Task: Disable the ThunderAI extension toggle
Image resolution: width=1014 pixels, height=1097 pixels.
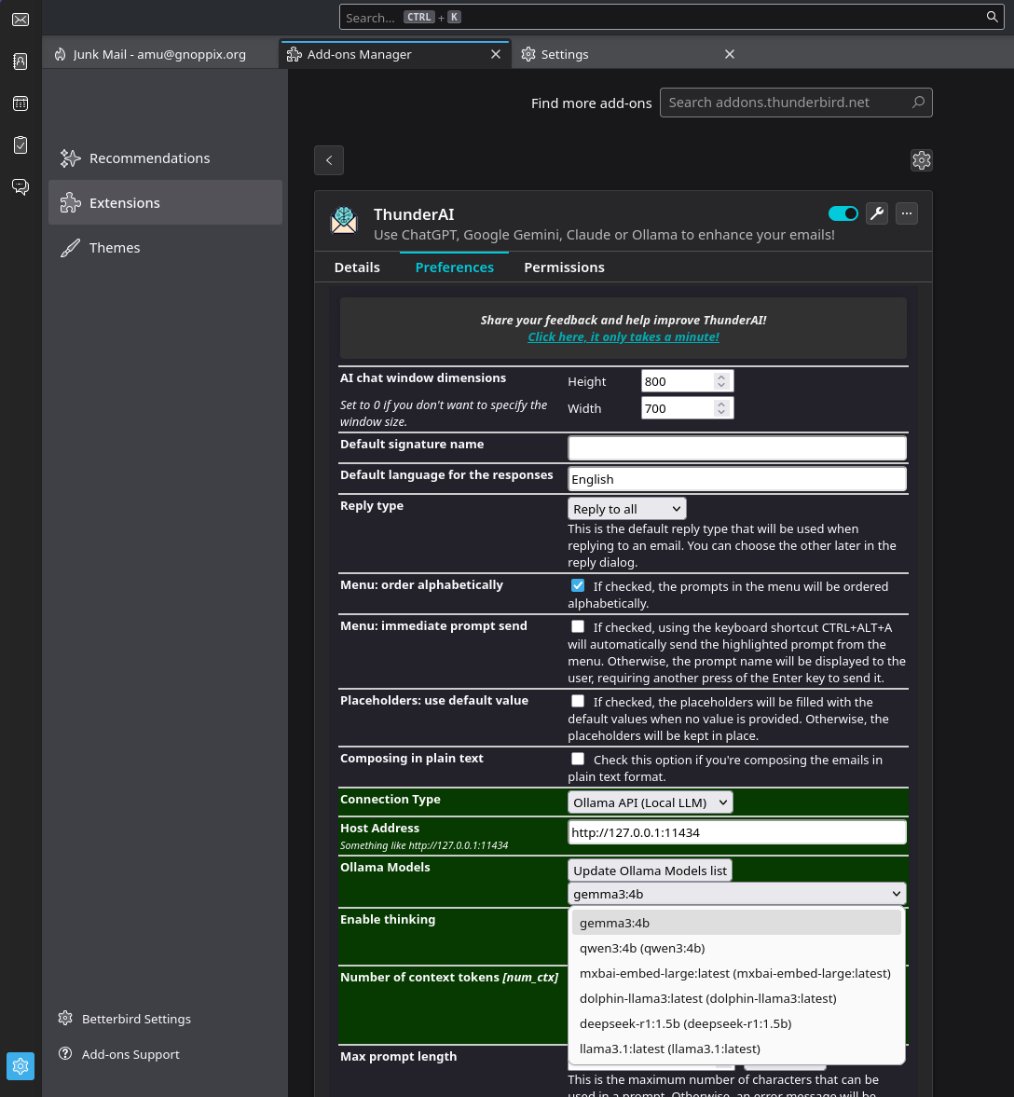Action: pos(843,213)
